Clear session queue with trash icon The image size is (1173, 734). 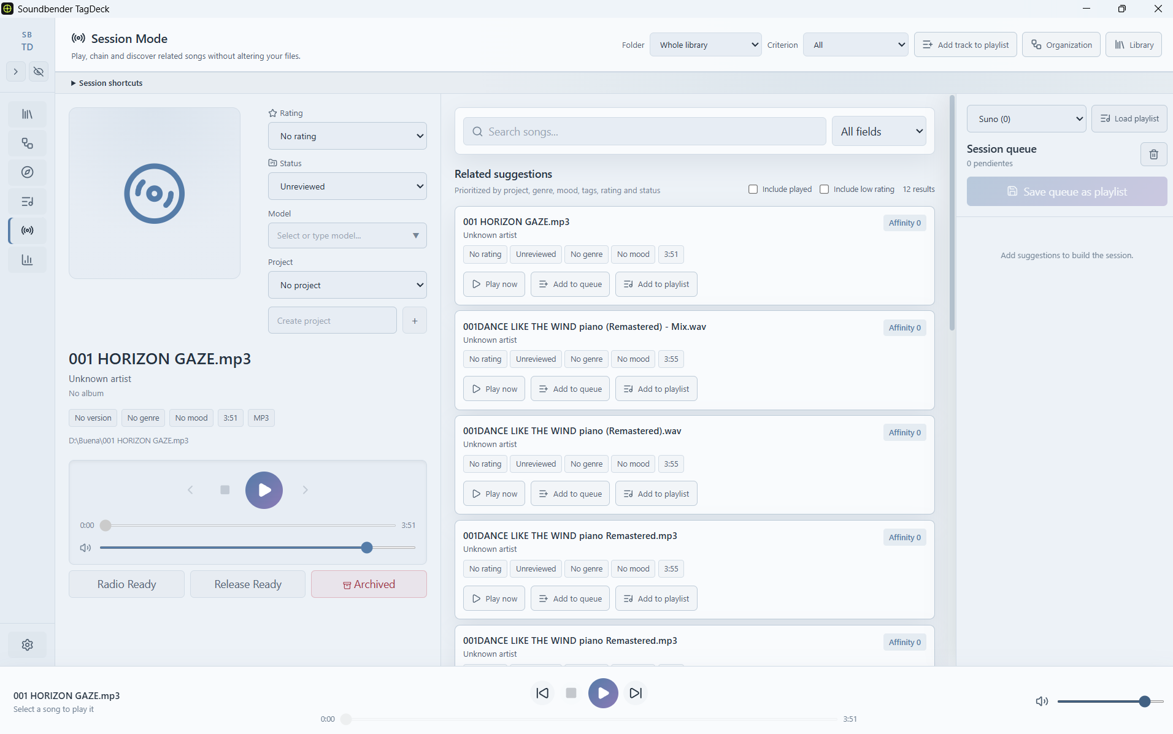(1153, 155)
